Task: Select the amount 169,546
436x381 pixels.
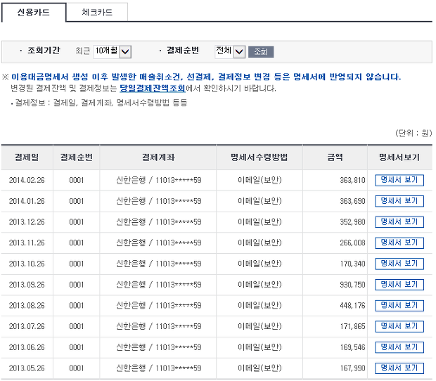Action: 352,347
